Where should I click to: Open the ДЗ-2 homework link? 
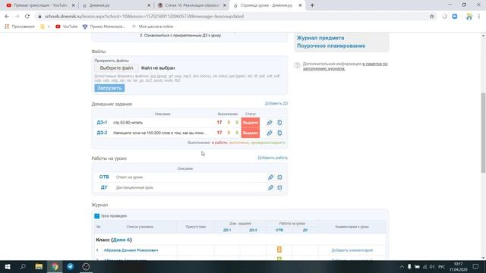tap(102, 133)
